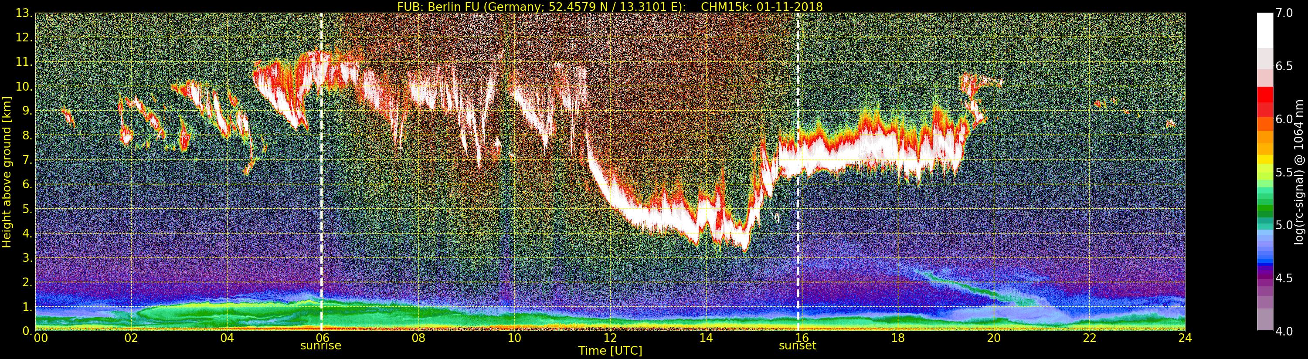Click the colorbar tick label '5.0'

(1284, 225)
